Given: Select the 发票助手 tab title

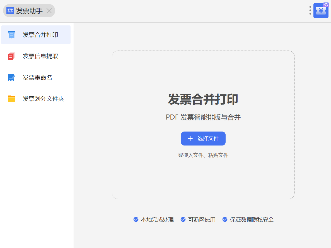Looking at the screenshot, I should click(29, 11).
